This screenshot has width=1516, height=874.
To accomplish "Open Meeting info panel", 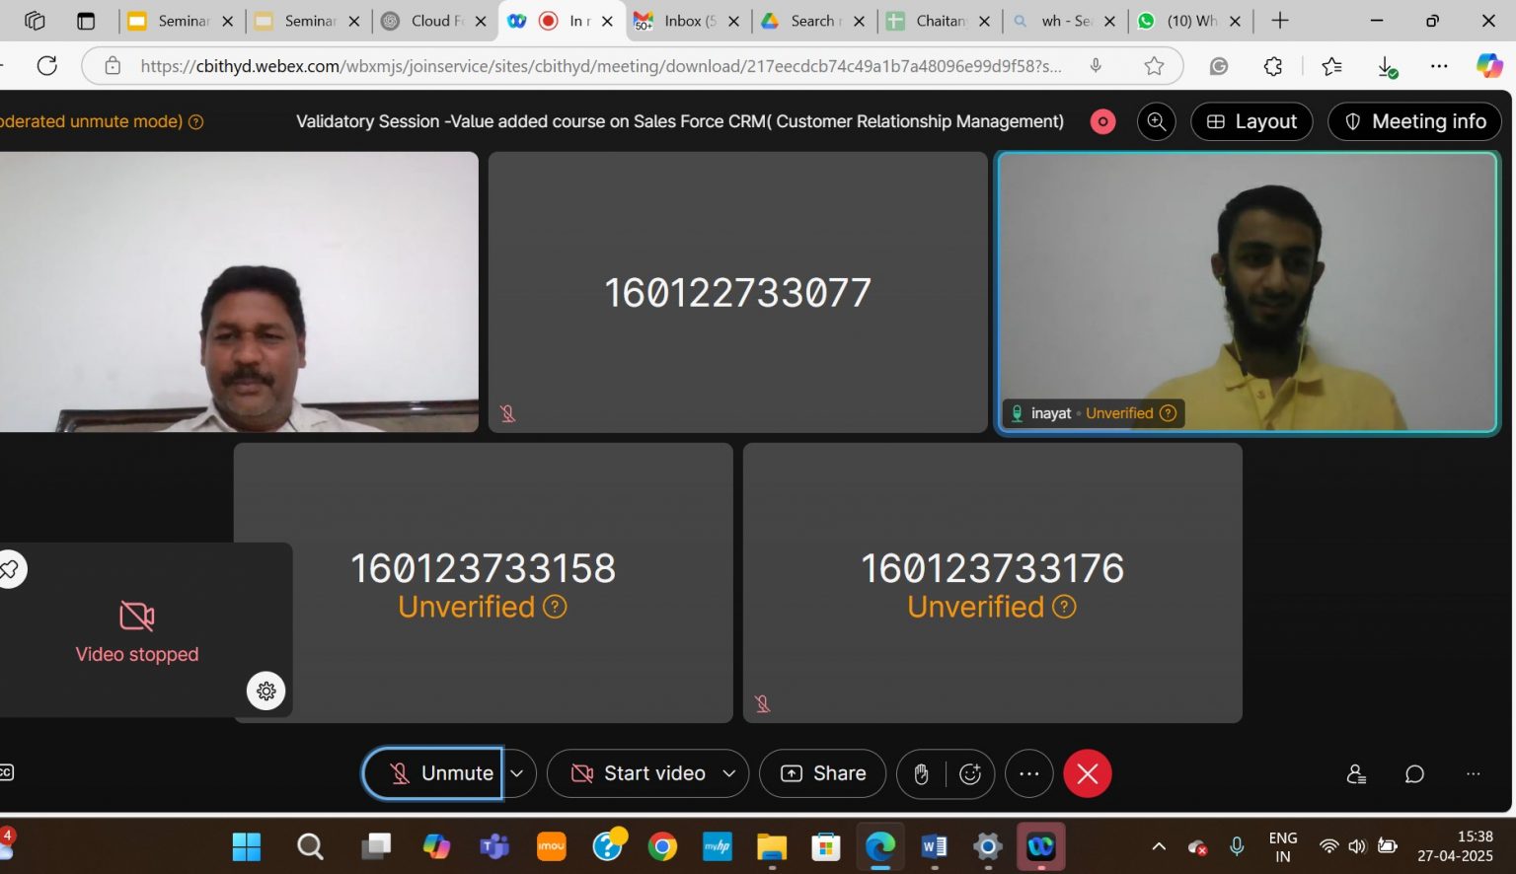I will [x=1414, y=121].
